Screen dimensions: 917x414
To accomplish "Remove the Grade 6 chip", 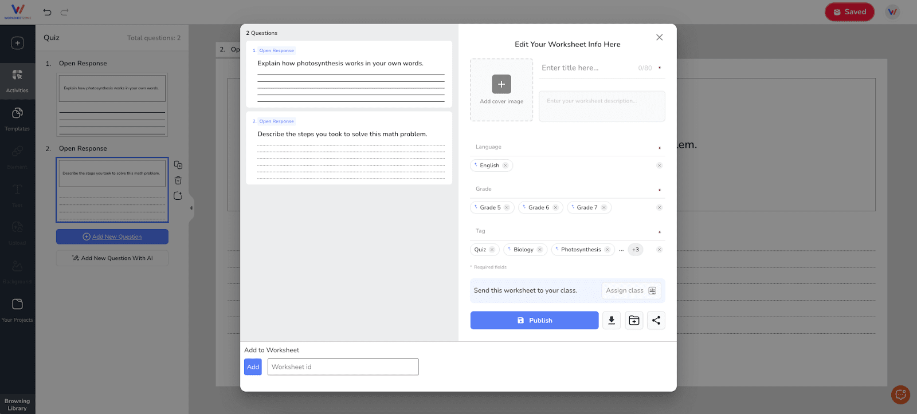I will [x=555, y=208].
